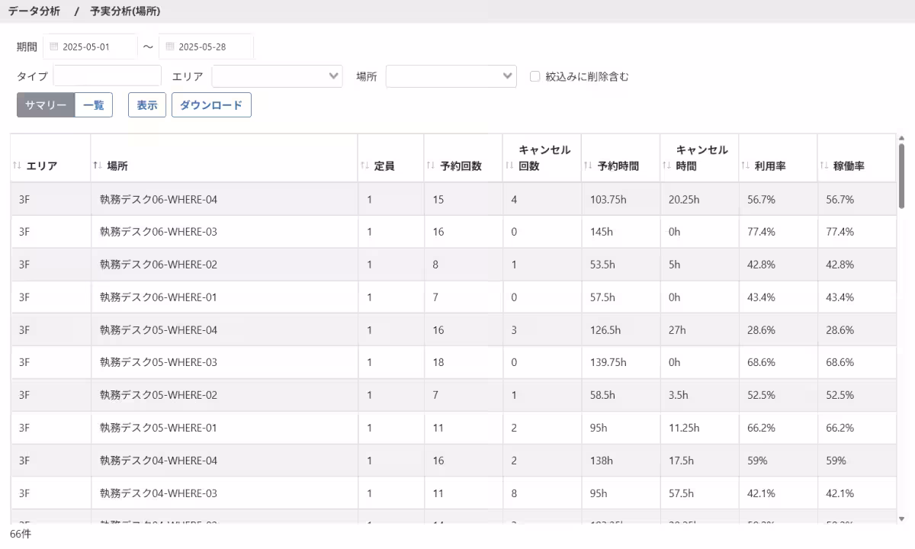
Task: Enable 絞込みに削除含む checkbox
Action: coord(535,76)
